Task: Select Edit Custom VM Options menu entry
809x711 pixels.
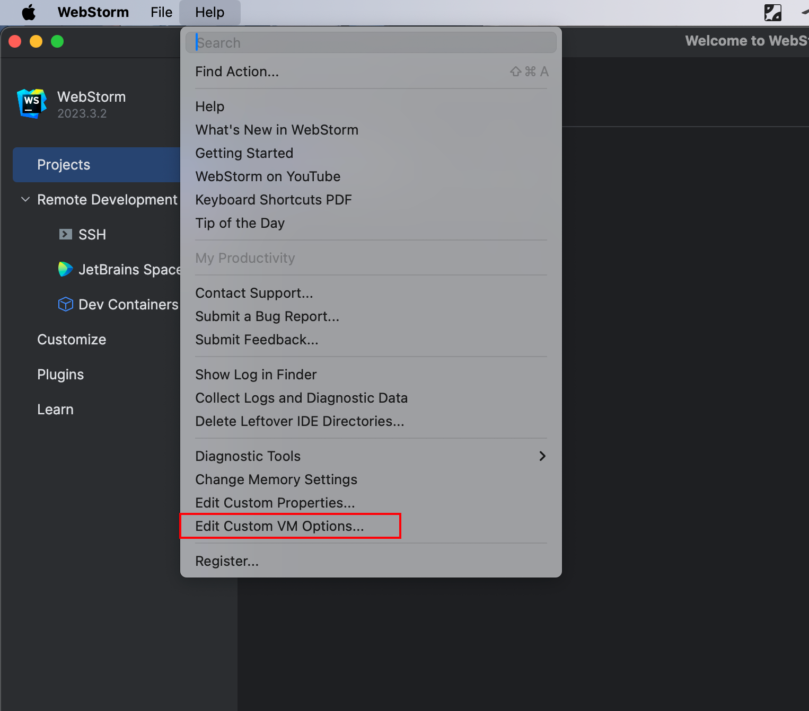Action: 279,526
